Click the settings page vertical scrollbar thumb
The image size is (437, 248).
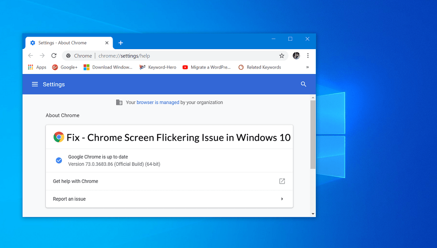pos(313,135)
